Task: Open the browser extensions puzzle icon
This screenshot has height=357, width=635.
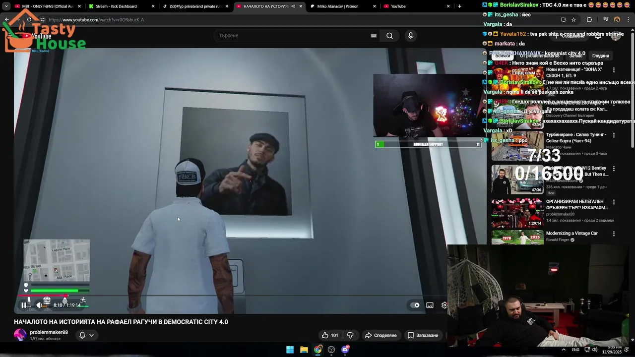Action: pos(589,20)
